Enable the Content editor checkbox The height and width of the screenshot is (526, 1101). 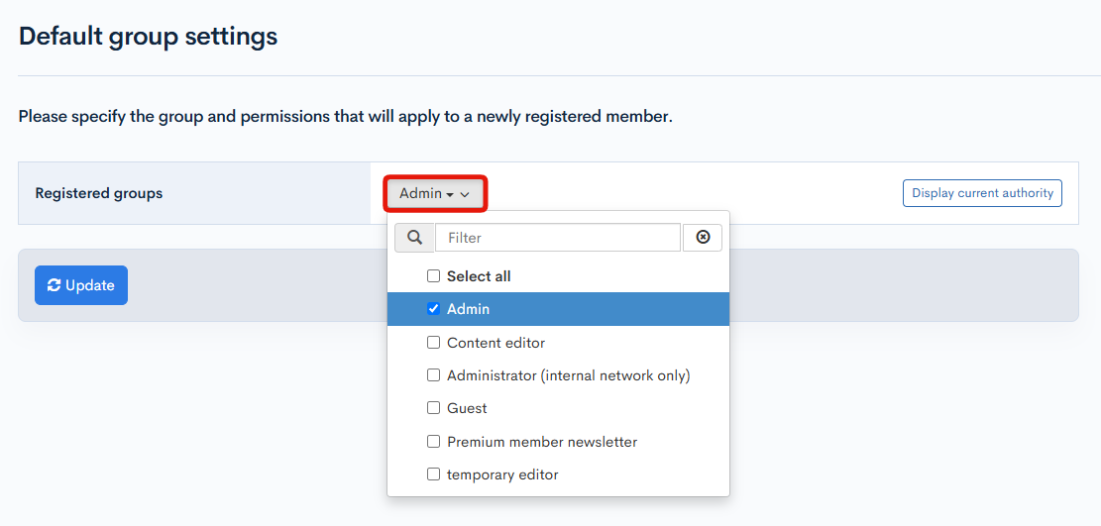click(x=433, y=343)
